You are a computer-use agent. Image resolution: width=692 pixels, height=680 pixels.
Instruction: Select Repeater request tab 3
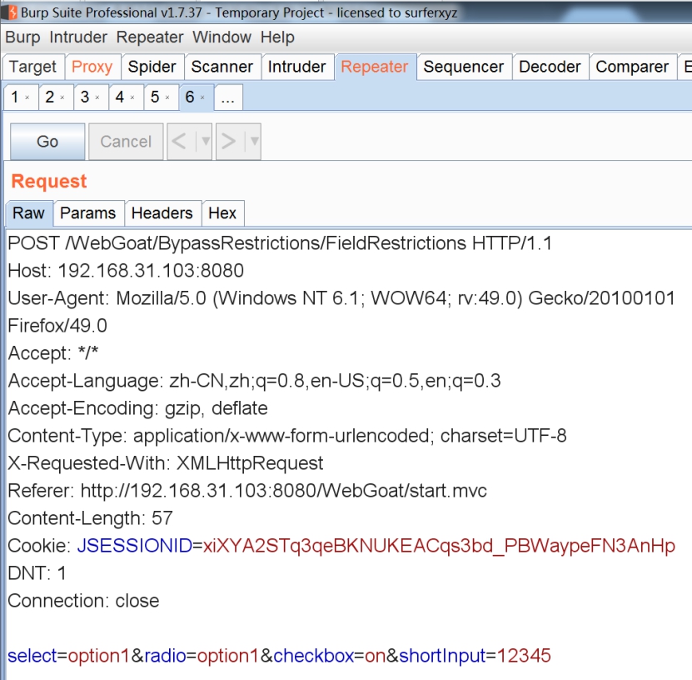coord(85,97)
